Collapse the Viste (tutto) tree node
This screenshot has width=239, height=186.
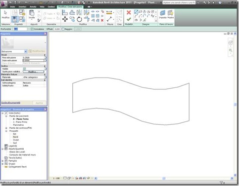2,113
